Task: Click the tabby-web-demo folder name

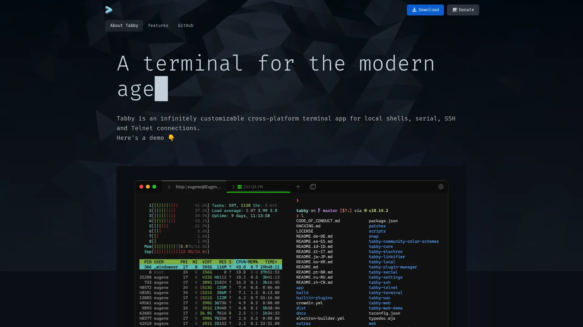Action: pyautogui.click(x=386, y=308)
